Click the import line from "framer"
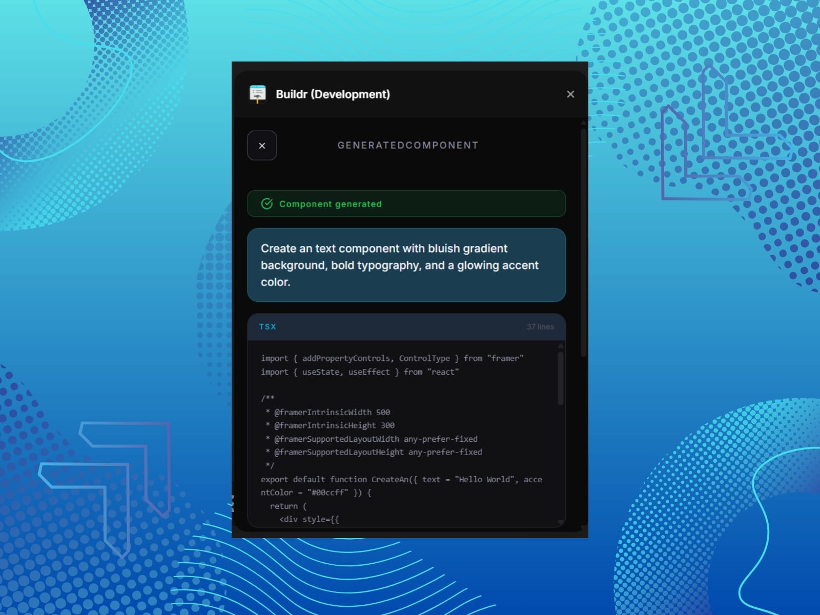 coord(392,358)
